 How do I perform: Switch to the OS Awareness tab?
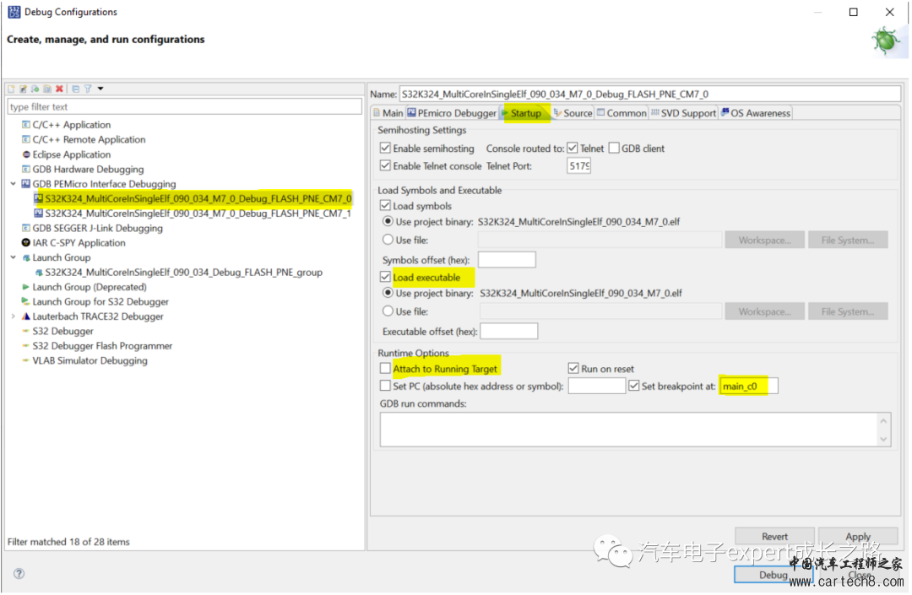tap(756, 113)
